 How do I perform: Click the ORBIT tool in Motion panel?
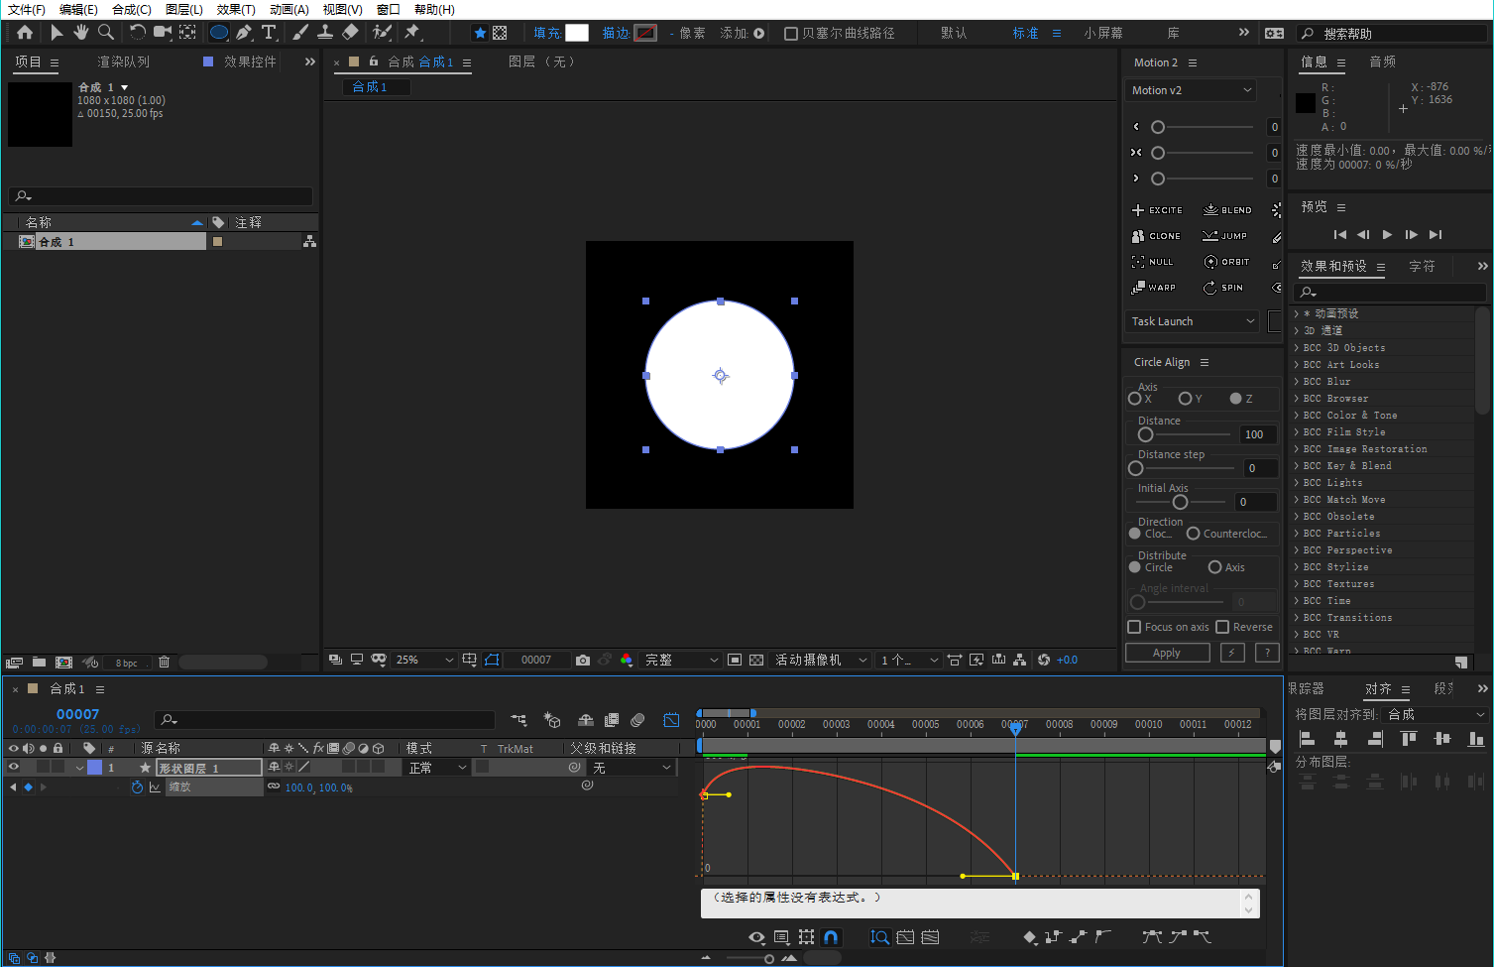[1226, 262]
